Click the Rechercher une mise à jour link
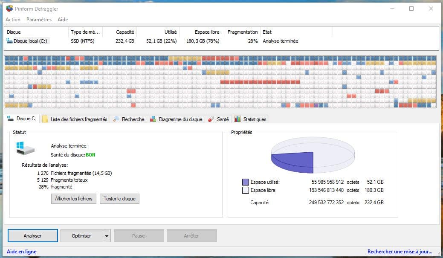The image size is (443, 258). 400,252
